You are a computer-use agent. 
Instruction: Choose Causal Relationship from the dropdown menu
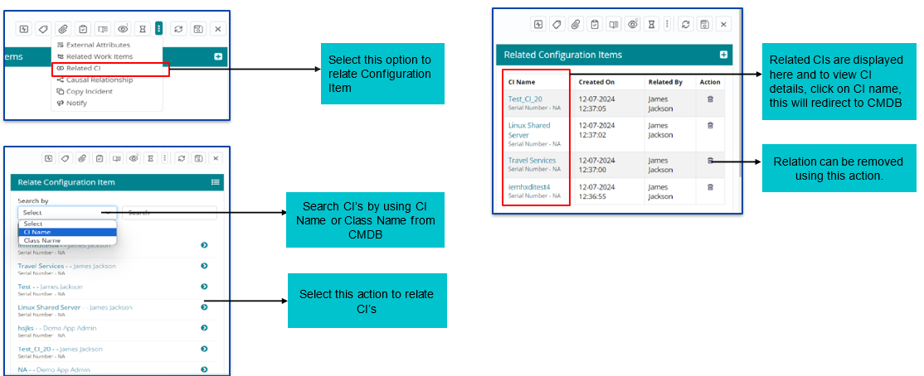tap(95, 80)
